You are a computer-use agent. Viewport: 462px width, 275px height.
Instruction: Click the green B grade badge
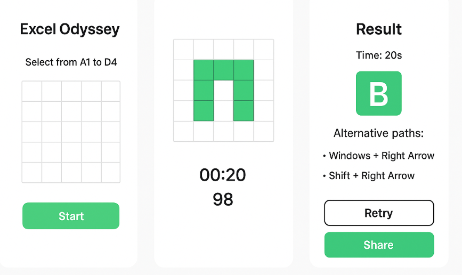(x=379, y=93)
